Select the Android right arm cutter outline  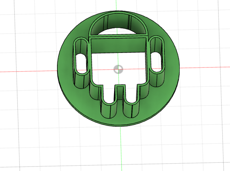click(157, 61)
